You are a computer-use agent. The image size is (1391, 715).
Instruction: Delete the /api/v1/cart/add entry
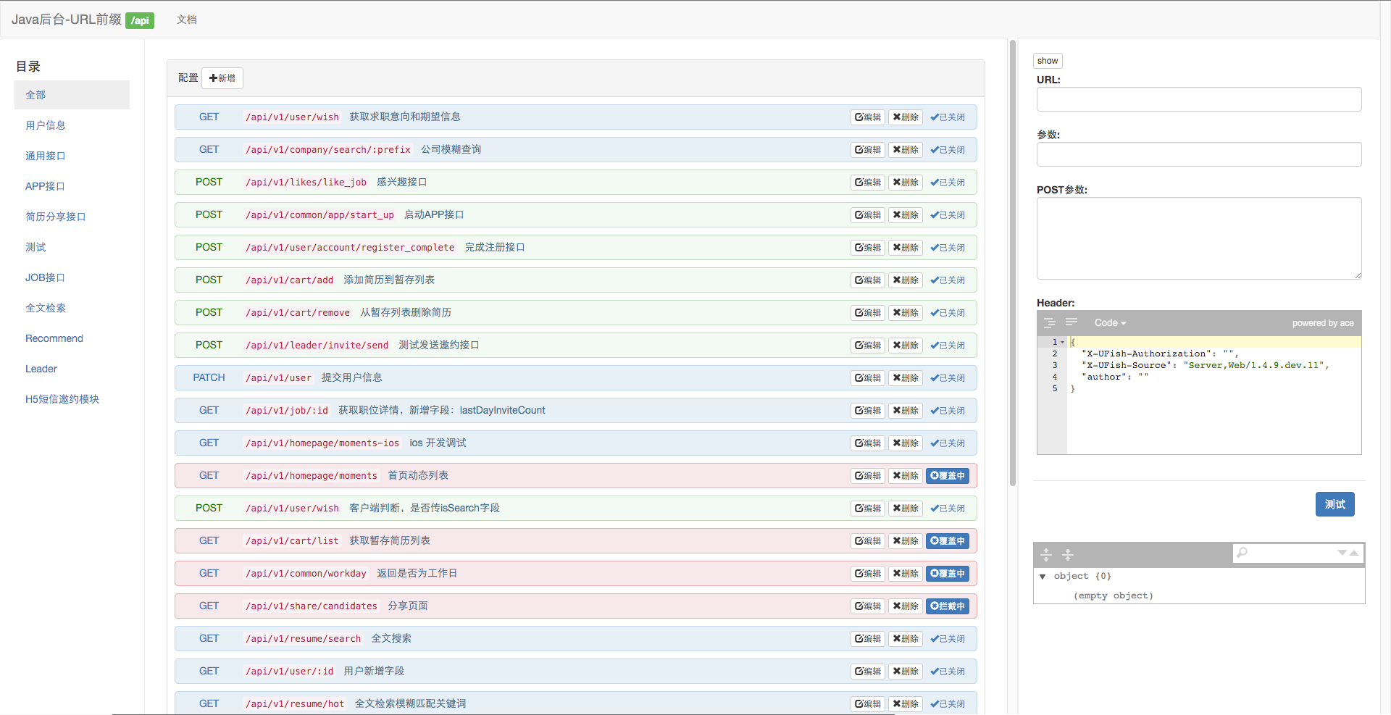pyautogui.click(x=906, y=280)
